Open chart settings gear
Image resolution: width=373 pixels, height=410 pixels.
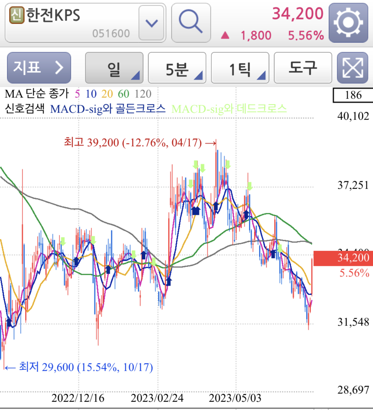click(x=348, y=23)
